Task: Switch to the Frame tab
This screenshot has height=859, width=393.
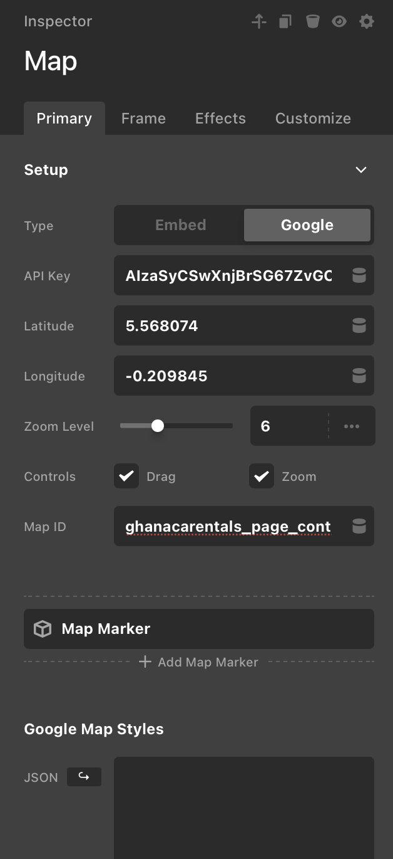Action: coord(143,119)
